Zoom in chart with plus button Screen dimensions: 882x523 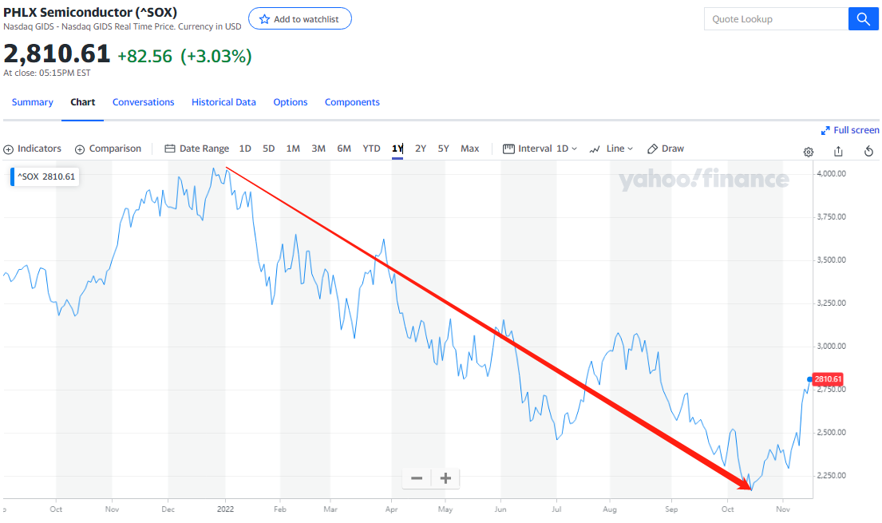pos(445,478)
